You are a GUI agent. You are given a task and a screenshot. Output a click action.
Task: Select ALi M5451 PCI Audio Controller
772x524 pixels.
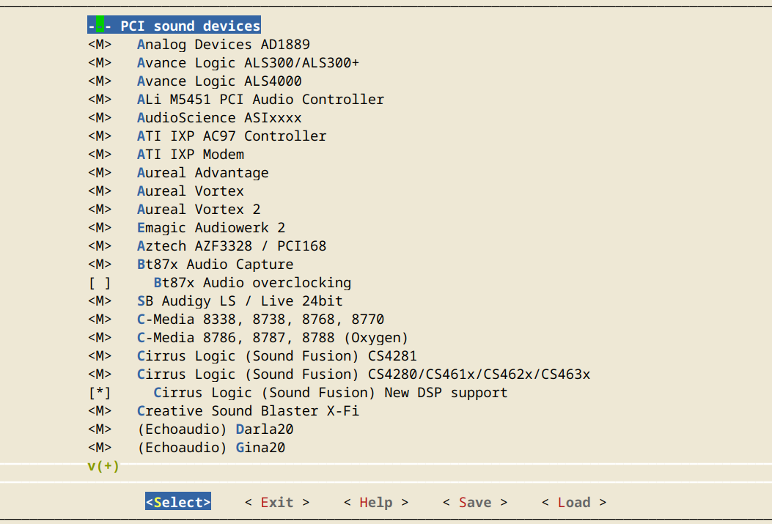coord(260,100)
